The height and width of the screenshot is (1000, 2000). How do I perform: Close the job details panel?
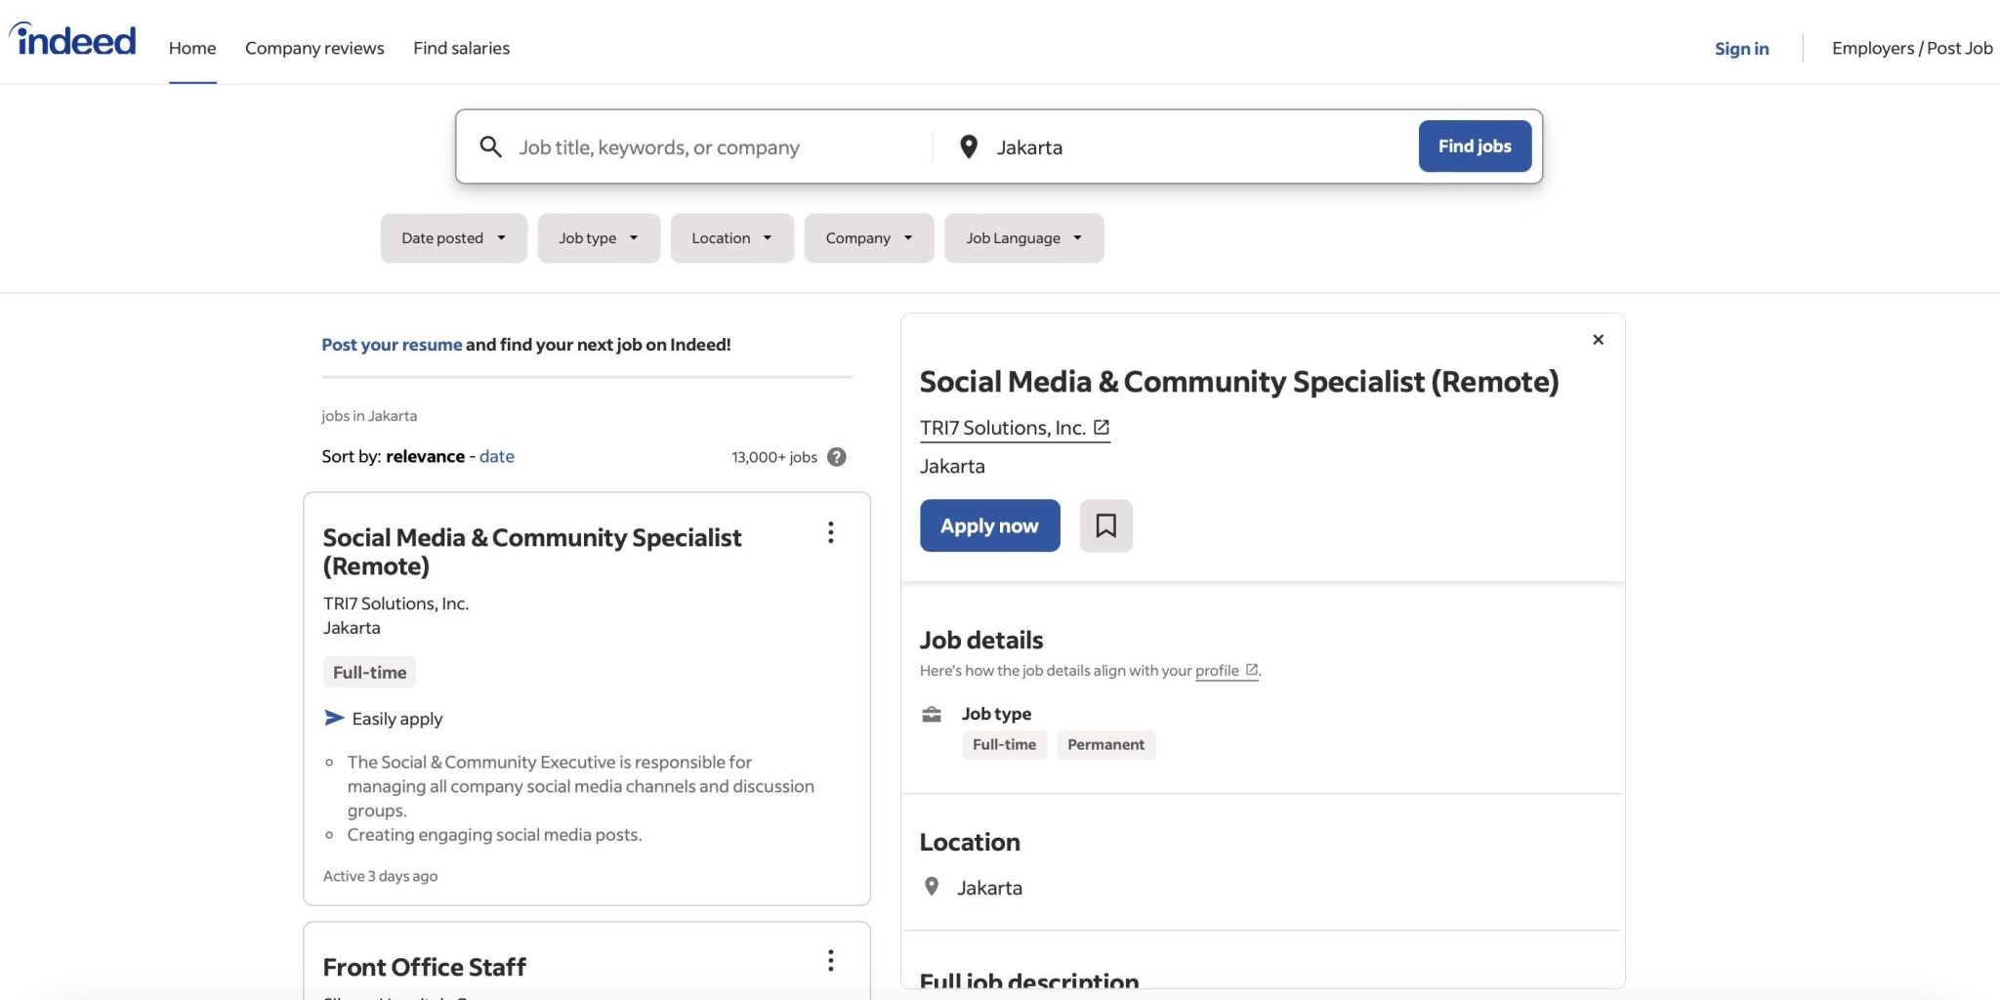pos(1598,340)
